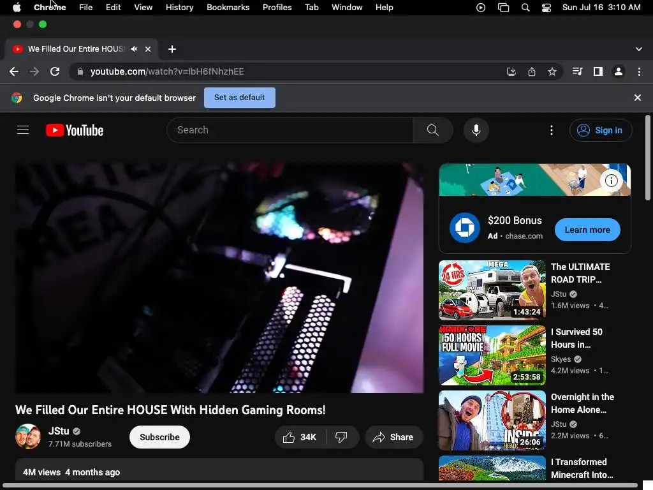
Task: Open JStu channel avatar
Action: 28,436
